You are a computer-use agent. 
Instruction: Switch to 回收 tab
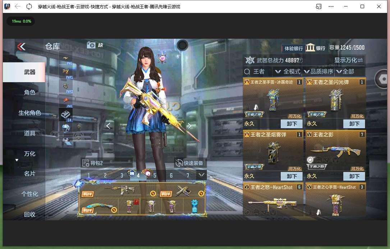29,214
